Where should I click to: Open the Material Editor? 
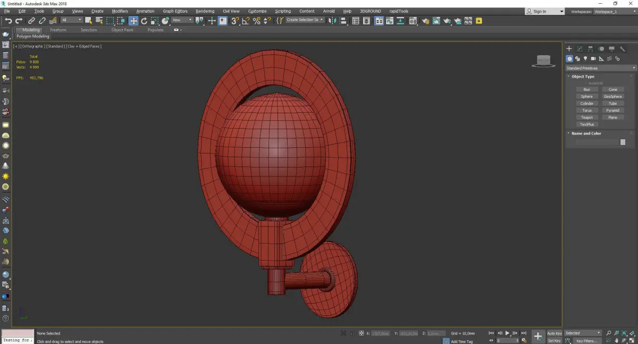point(413,21)
